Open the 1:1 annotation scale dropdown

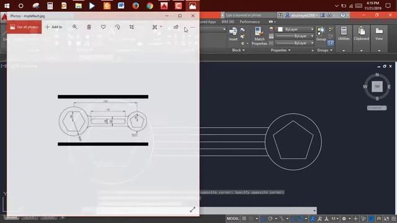click(x=335, y=219)
